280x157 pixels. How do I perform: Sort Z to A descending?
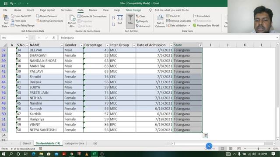(x=114, y=24)
